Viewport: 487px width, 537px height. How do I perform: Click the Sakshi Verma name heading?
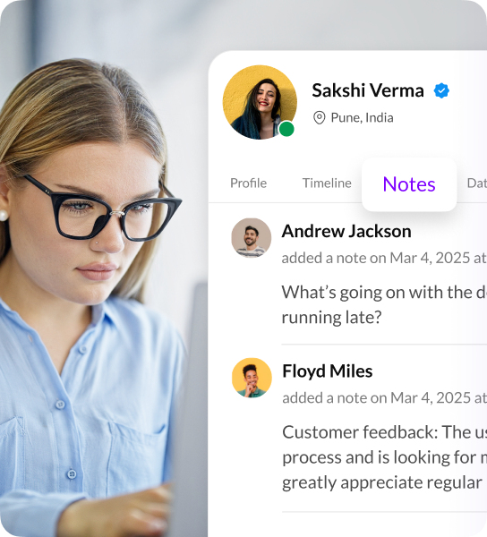368,90
